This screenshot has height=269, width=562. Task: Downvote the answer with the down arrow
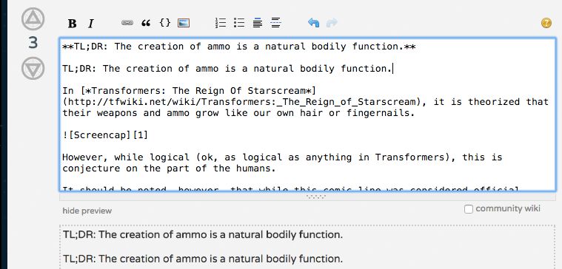coord(33,68)
